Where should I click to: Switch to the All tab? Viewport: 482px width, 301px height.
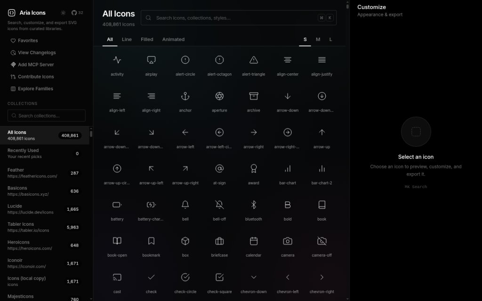(110, 40)
